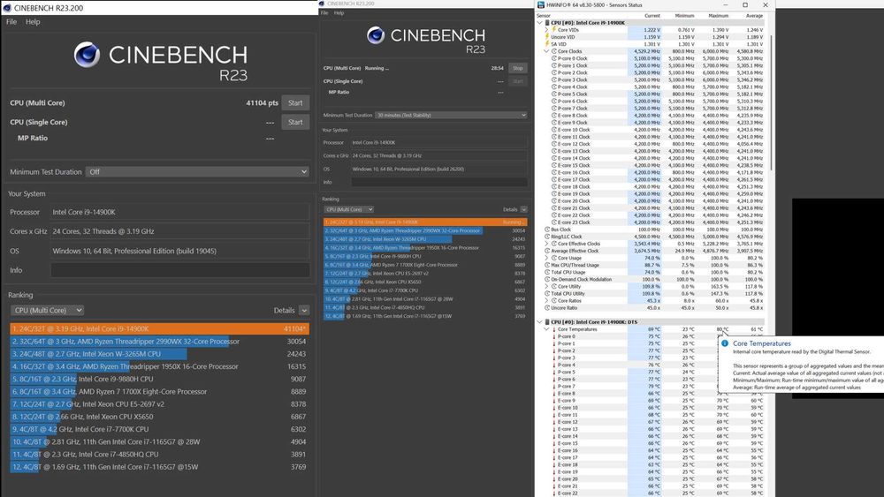The width and height of the screenshot is (884, 497).
Task: Expand the Core Ratios sensor row
Action: tap(546, 300)
